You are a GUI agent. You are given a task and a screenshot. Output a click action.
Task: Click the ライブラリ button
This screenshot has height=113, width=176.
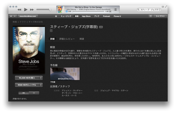coord(160,16)
